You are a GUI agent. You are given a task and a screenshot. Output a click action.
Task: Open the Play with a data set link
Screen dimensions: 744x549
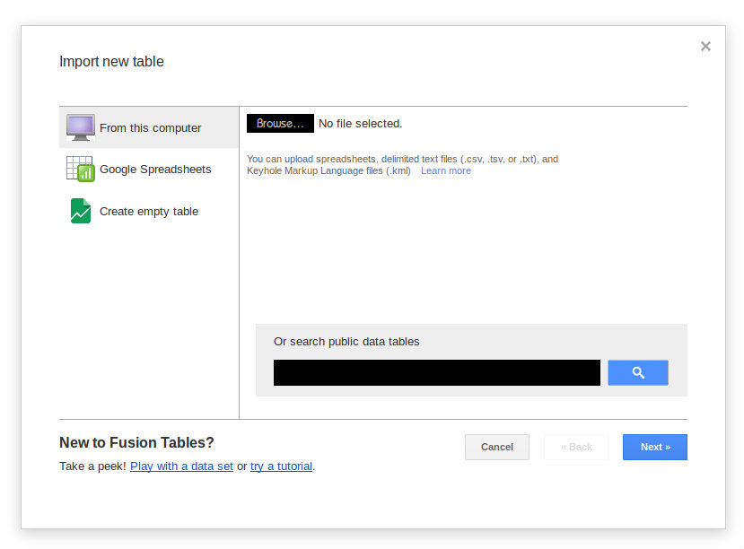pyautogui.click(x=181, y=466)
